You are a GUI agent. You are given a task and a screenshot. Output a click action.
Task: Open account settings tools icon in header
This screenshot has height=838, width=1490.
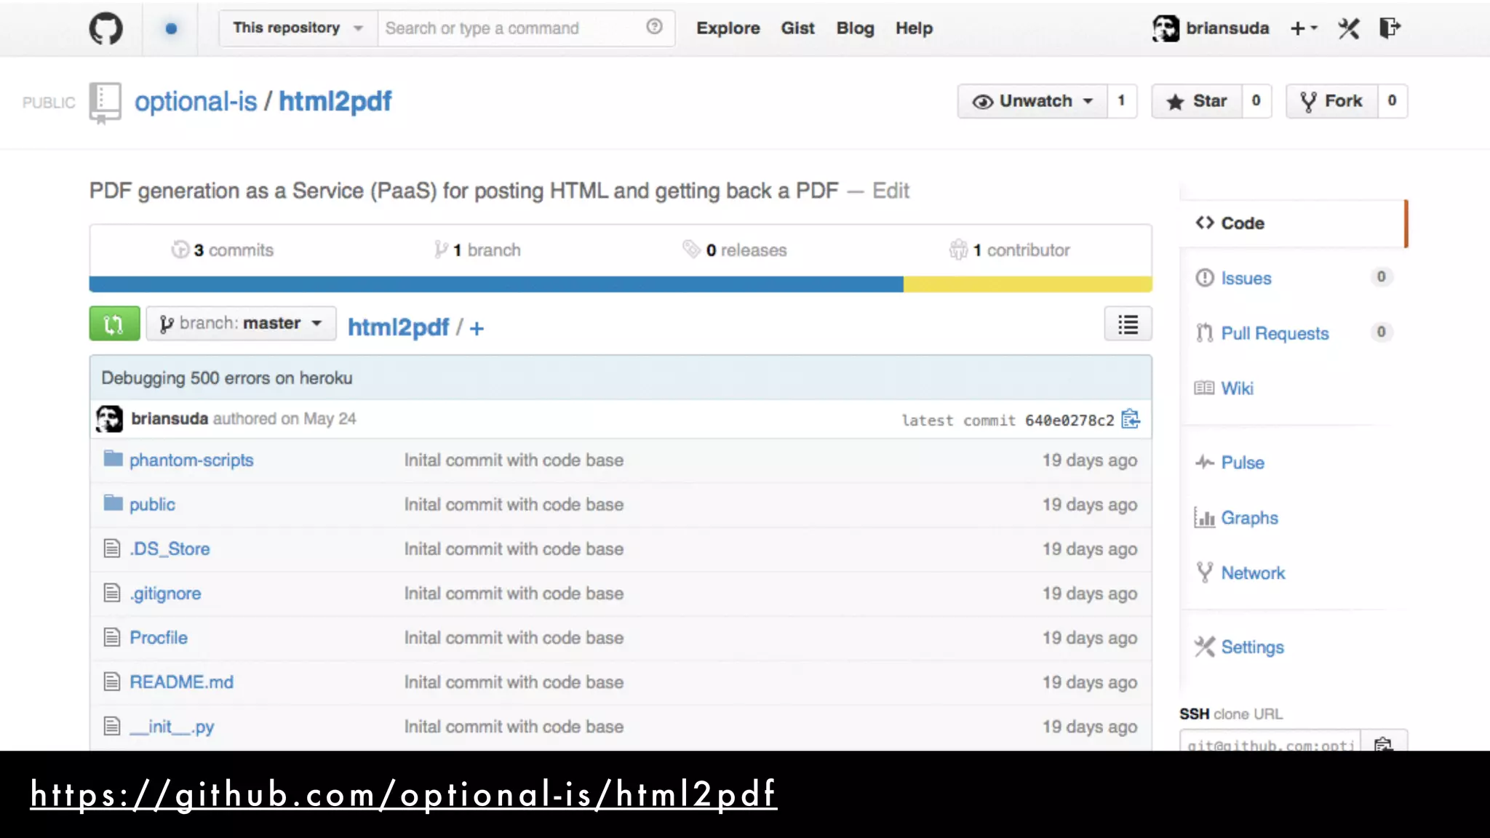tap(1348, 28)
